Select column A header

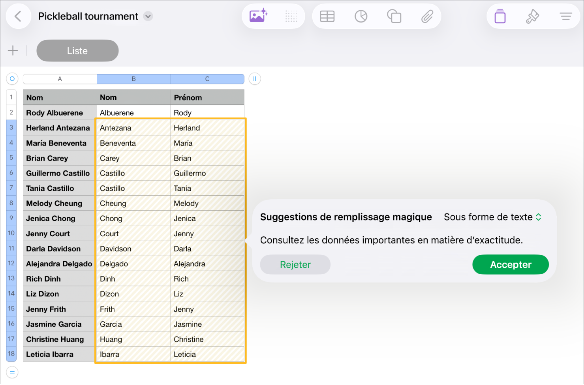60,79
